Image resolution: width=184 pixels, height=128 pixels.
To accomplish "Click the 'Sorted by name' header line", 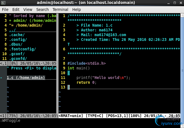I will pyautogui.click(x=33, y=16).
